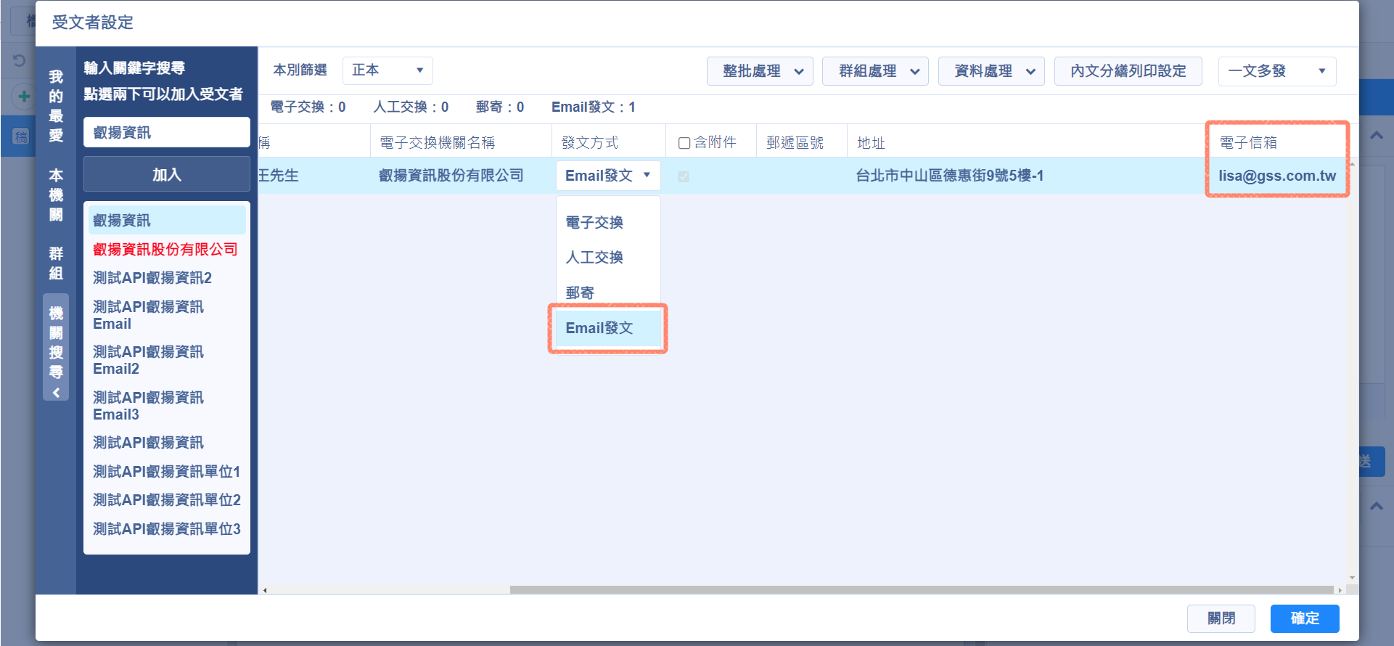This screenshot has width=1394, height=646.
Task: Collapse the sidebar with left chevron icon
Action: 56,393
